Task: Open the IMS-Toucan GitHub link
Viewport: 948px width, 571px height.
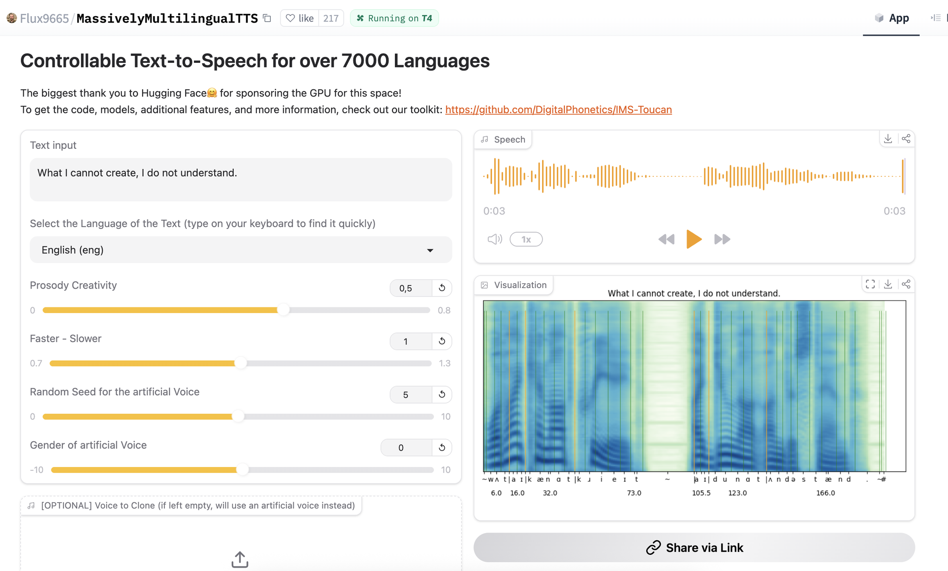Action: tap(558, 110)
